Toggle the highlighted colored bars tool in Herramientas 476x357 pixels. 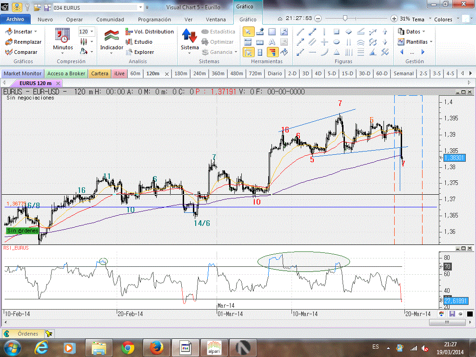(x=272, y=52)
